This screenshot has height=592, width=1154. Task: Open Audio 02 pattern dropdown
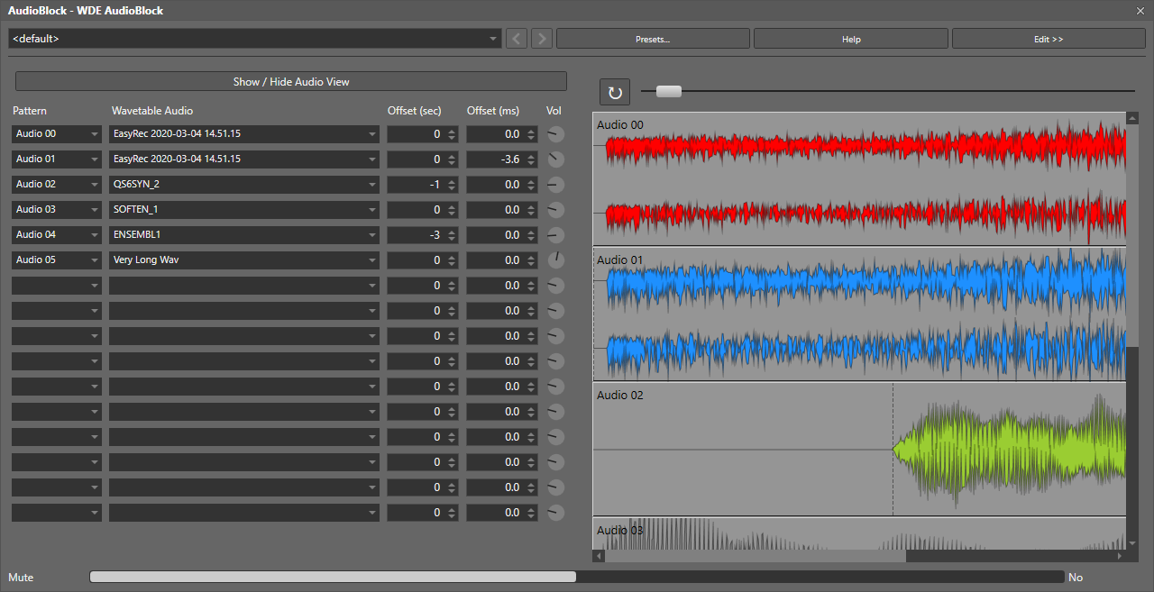point(95,185)
